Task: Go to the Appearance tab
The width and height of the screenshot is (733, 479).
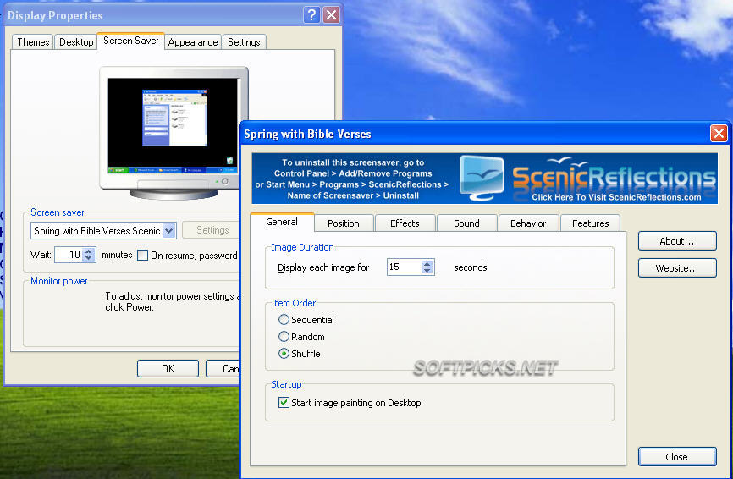Action: click(193, 42)
